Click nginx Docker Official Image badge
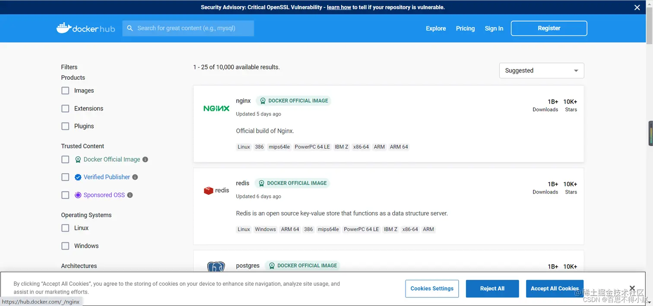Screen dimensions: 653x306 tap(294, 101)
